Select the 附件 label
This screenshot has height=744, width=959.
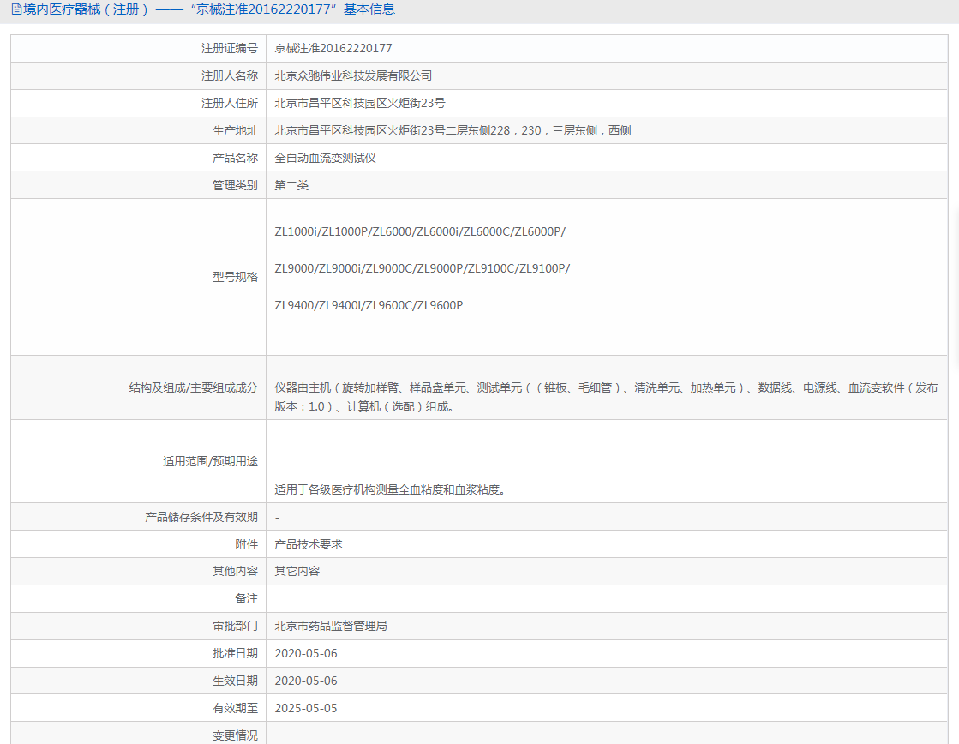tap(247, 544)
